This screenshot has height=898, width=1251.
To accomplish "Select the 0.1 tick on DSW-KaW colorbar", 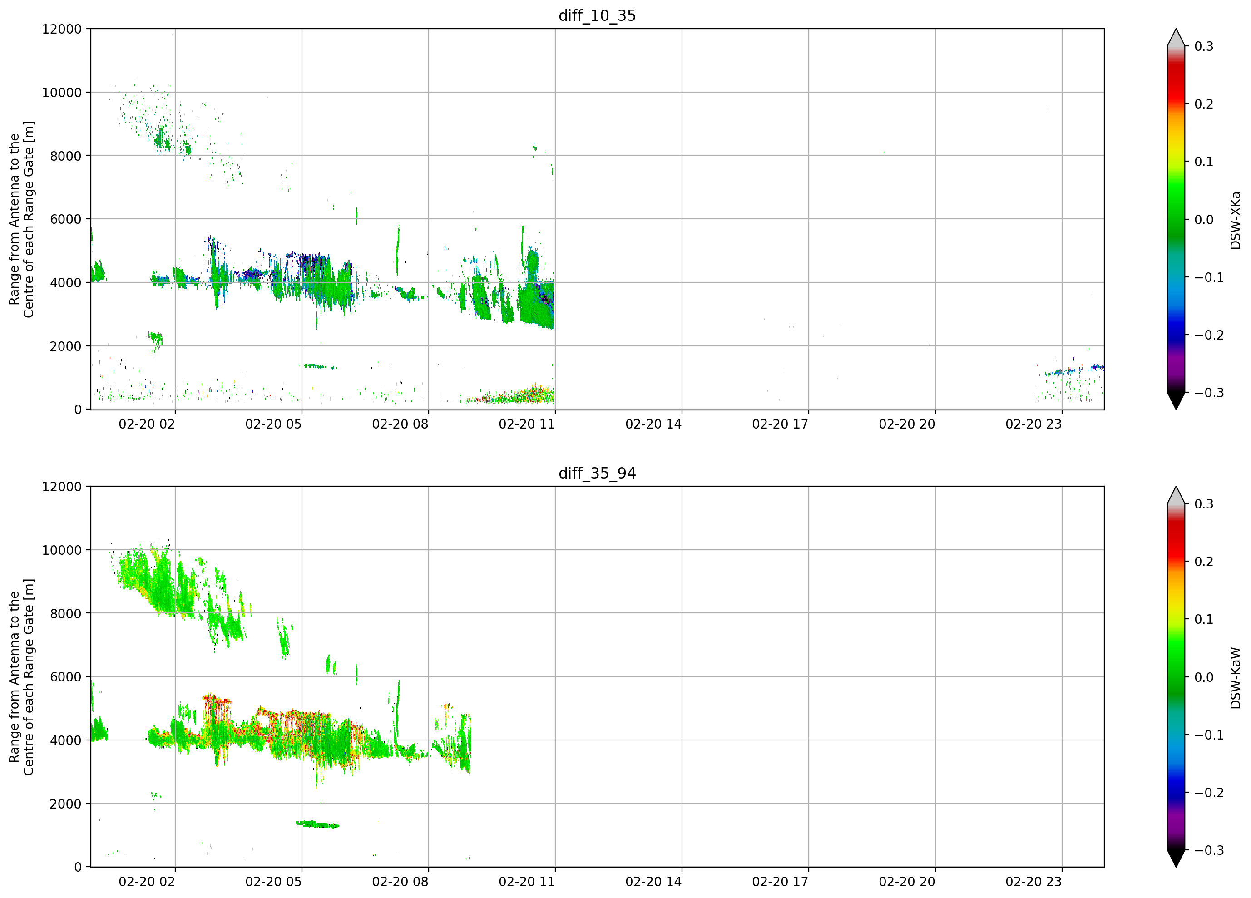I will click(x=1204, y=619).
